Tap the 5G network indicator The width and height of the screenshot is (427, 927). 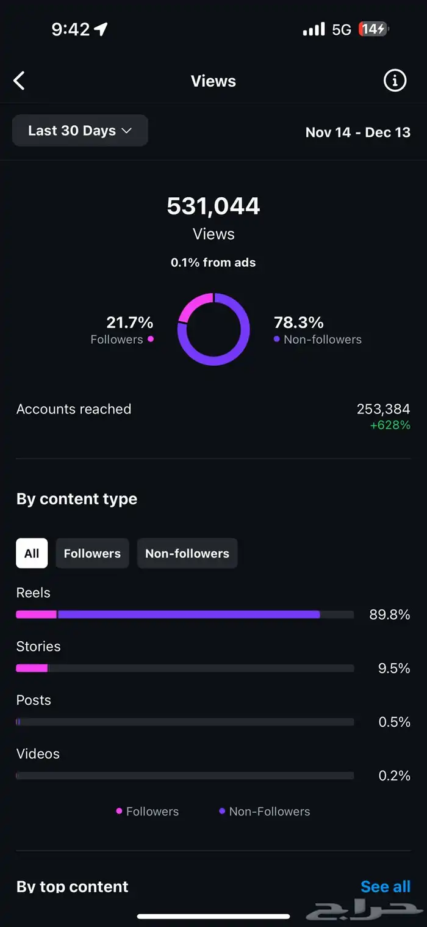pos(342,29)
